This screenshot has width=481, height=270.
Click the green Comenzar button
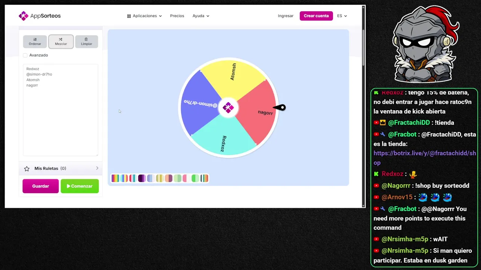coord(80,186)
